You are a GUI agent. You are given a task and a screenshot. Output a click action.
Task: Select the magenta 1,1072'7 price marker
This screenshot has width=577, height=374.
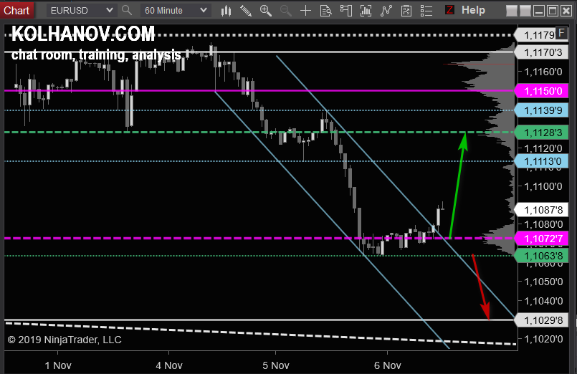point(542,239)
